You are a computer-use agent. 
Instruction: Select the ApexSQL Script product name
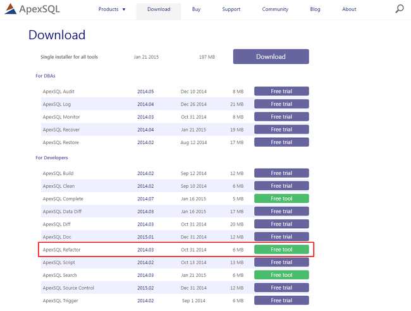[59, 262]
